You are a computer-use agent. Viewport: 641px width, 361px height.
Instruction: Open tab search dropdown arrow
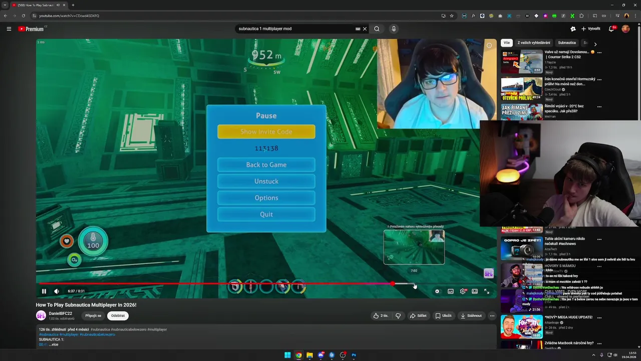[5, 5]
